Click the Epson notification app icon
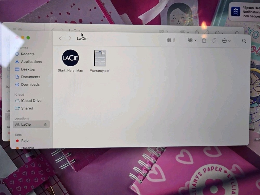This screenshot has height=195, width=260. [x=236, y=12]
